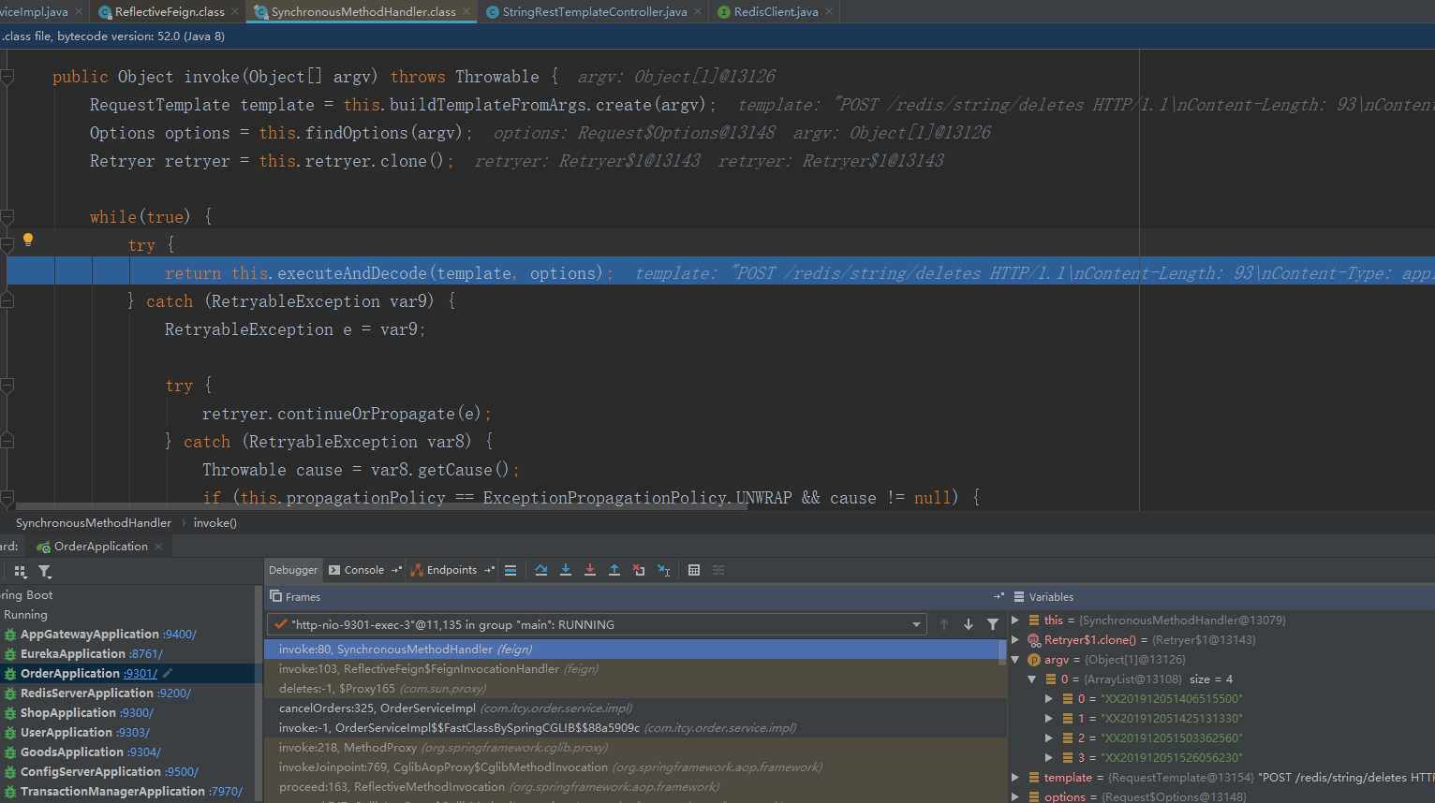The width and height of the screenshot is (1435, 803).
Task: Click SynchronousMethodHandler breadcrumb
Action: (94, 522)
